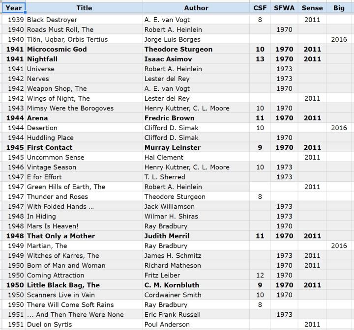
Task: Select the Tlön, Uqbar, Orbis Tertius cell
Action: pos(67,39)
